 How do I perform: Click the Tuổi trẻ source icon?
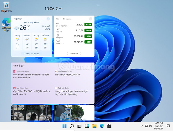point(56,88)
